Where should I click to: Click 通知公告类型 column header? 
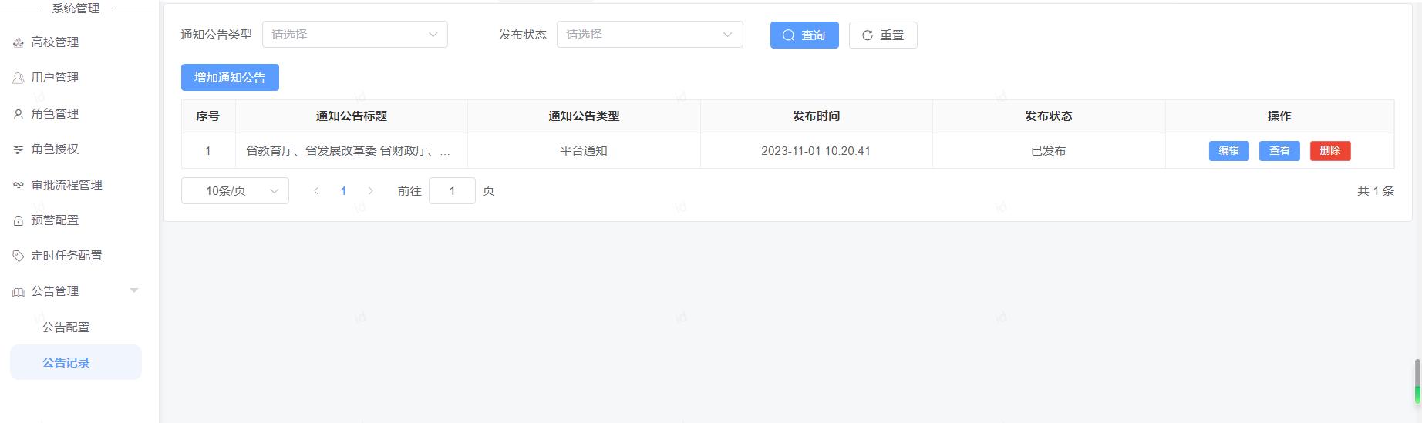(584, 116)
